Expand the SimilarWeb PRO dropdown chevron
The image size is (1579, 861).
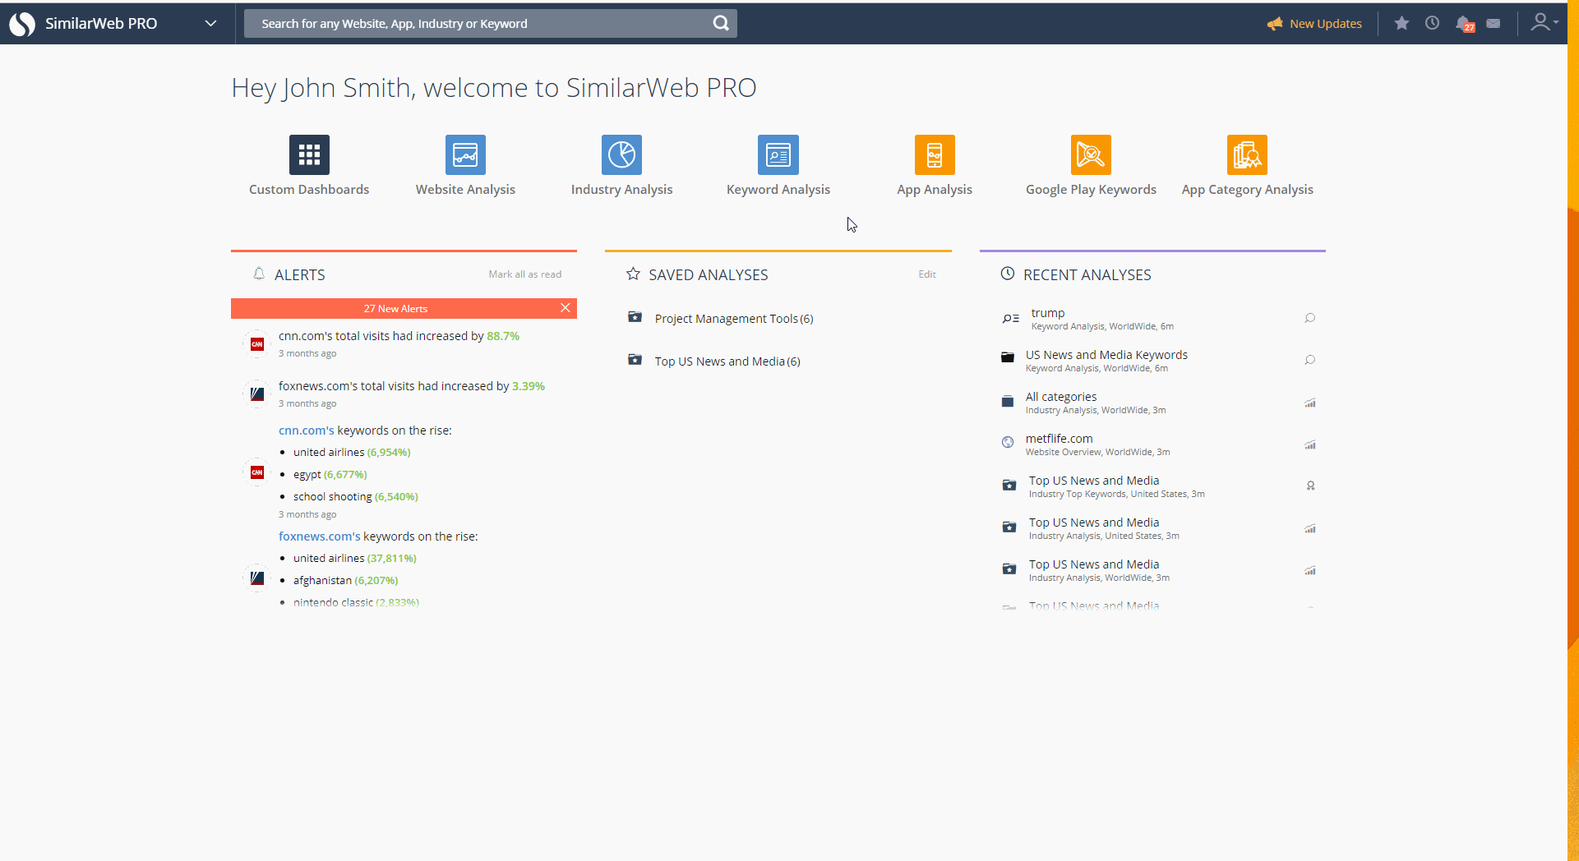[210, 24]
